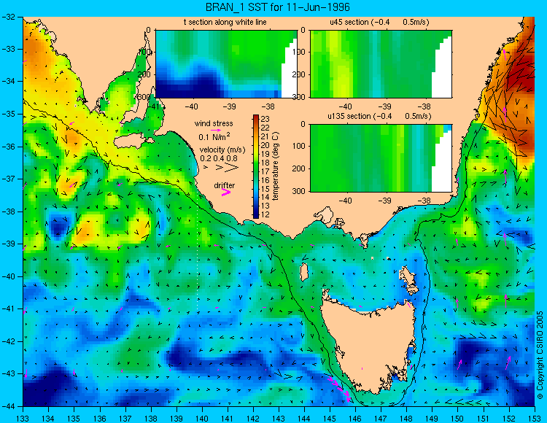Click the temperature color bar
The height and width of the screenshot is (423, 547).
coord(256,167)
